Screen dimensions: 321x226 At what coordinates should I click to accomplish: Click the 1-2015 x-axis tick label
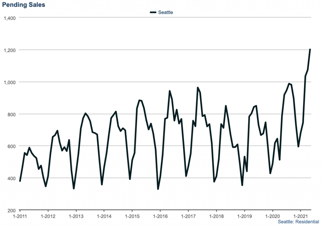132,216
